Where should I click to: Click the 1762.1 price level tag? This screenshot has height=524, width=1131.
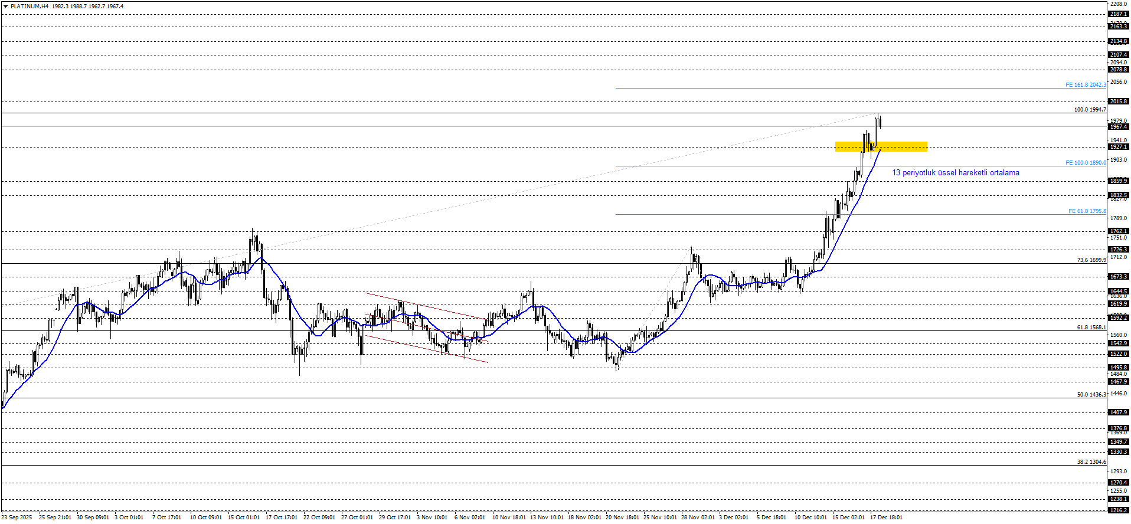(x=1118, y=231)
